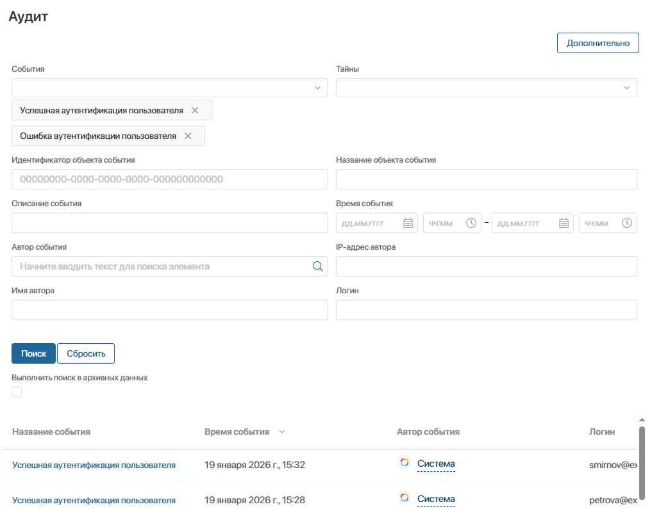Toggle 'Выполнить поиск в архивных данных' checkbox

click(17, 392)
